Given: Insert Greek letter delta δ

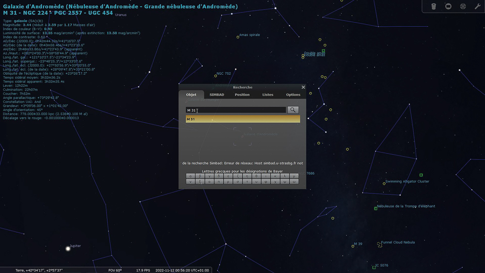Looking at the screenshot, I should click(219, 176).
